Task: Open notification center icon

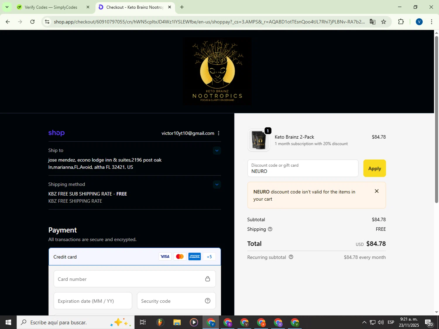Action: 429,323
